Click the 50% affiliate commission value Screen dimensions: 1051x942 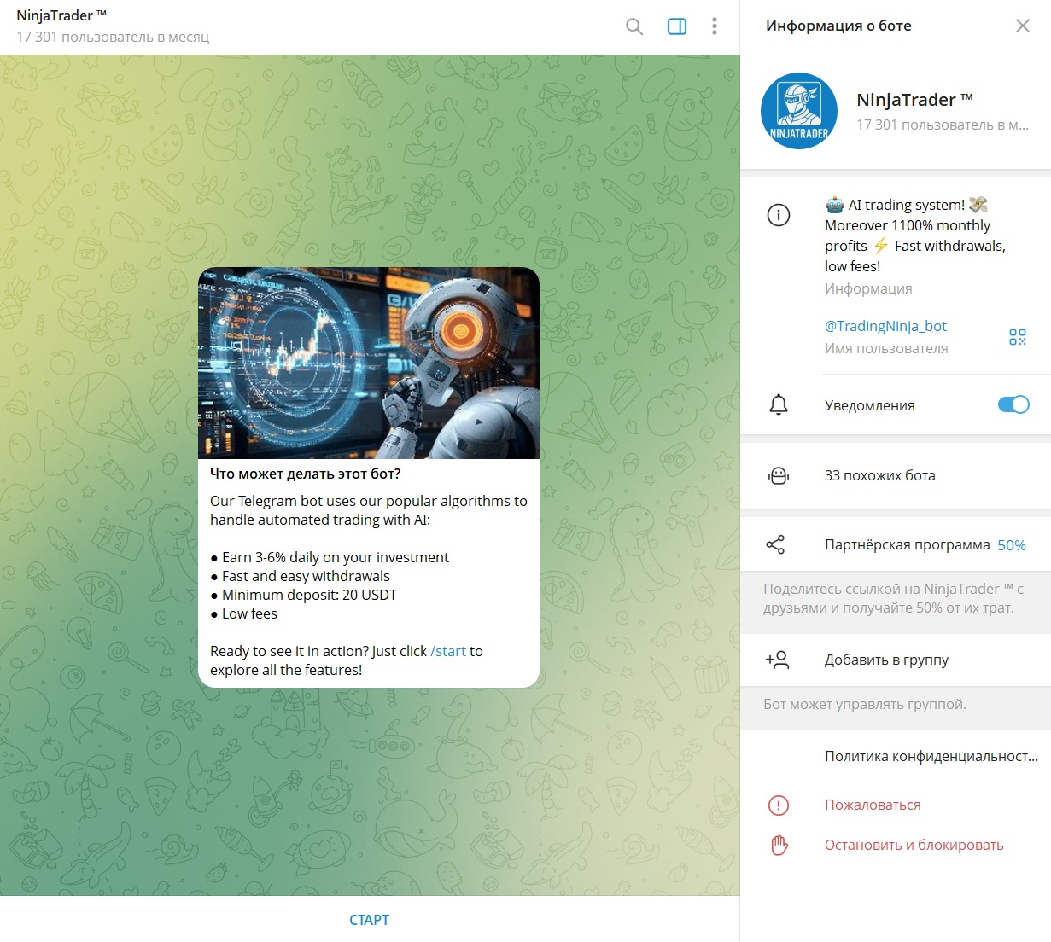pyautogui.click(x=1012, y=545)
